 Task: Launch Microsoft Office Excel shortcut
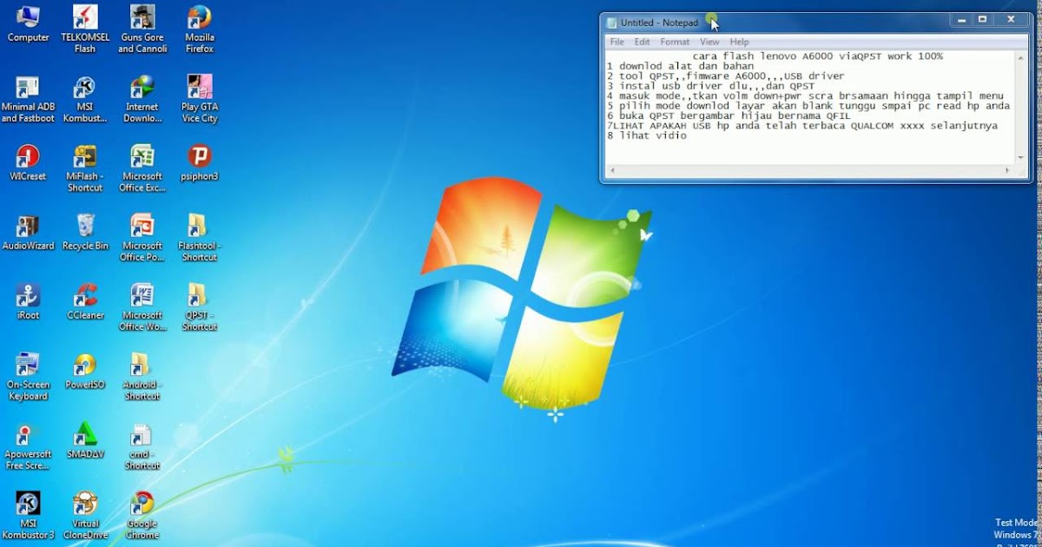tap(142, 168)
